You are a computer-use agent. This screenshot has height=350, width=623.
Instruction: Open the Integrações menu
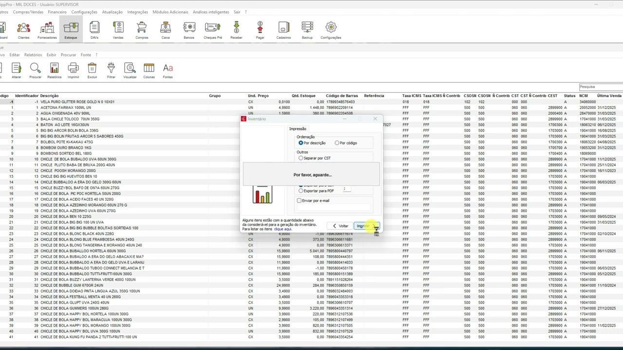(138, 12)
